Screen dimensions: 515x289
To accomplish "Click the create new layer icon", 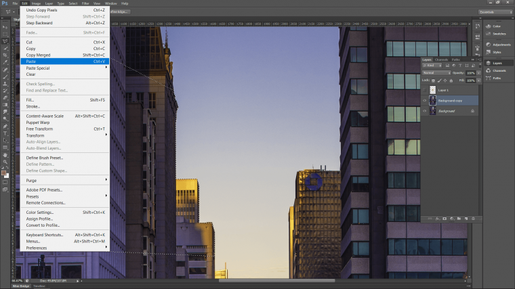I will click(466, 219).
